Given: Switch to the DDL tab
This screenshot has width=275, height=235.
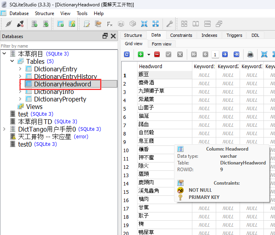Looking at the screenshot, I should [255, 35].
